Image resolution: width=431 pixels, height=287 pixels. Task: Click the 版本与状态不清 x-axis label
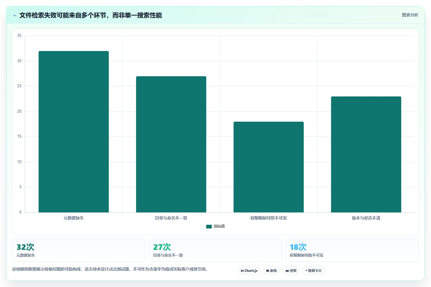click(x=366, y=218)
